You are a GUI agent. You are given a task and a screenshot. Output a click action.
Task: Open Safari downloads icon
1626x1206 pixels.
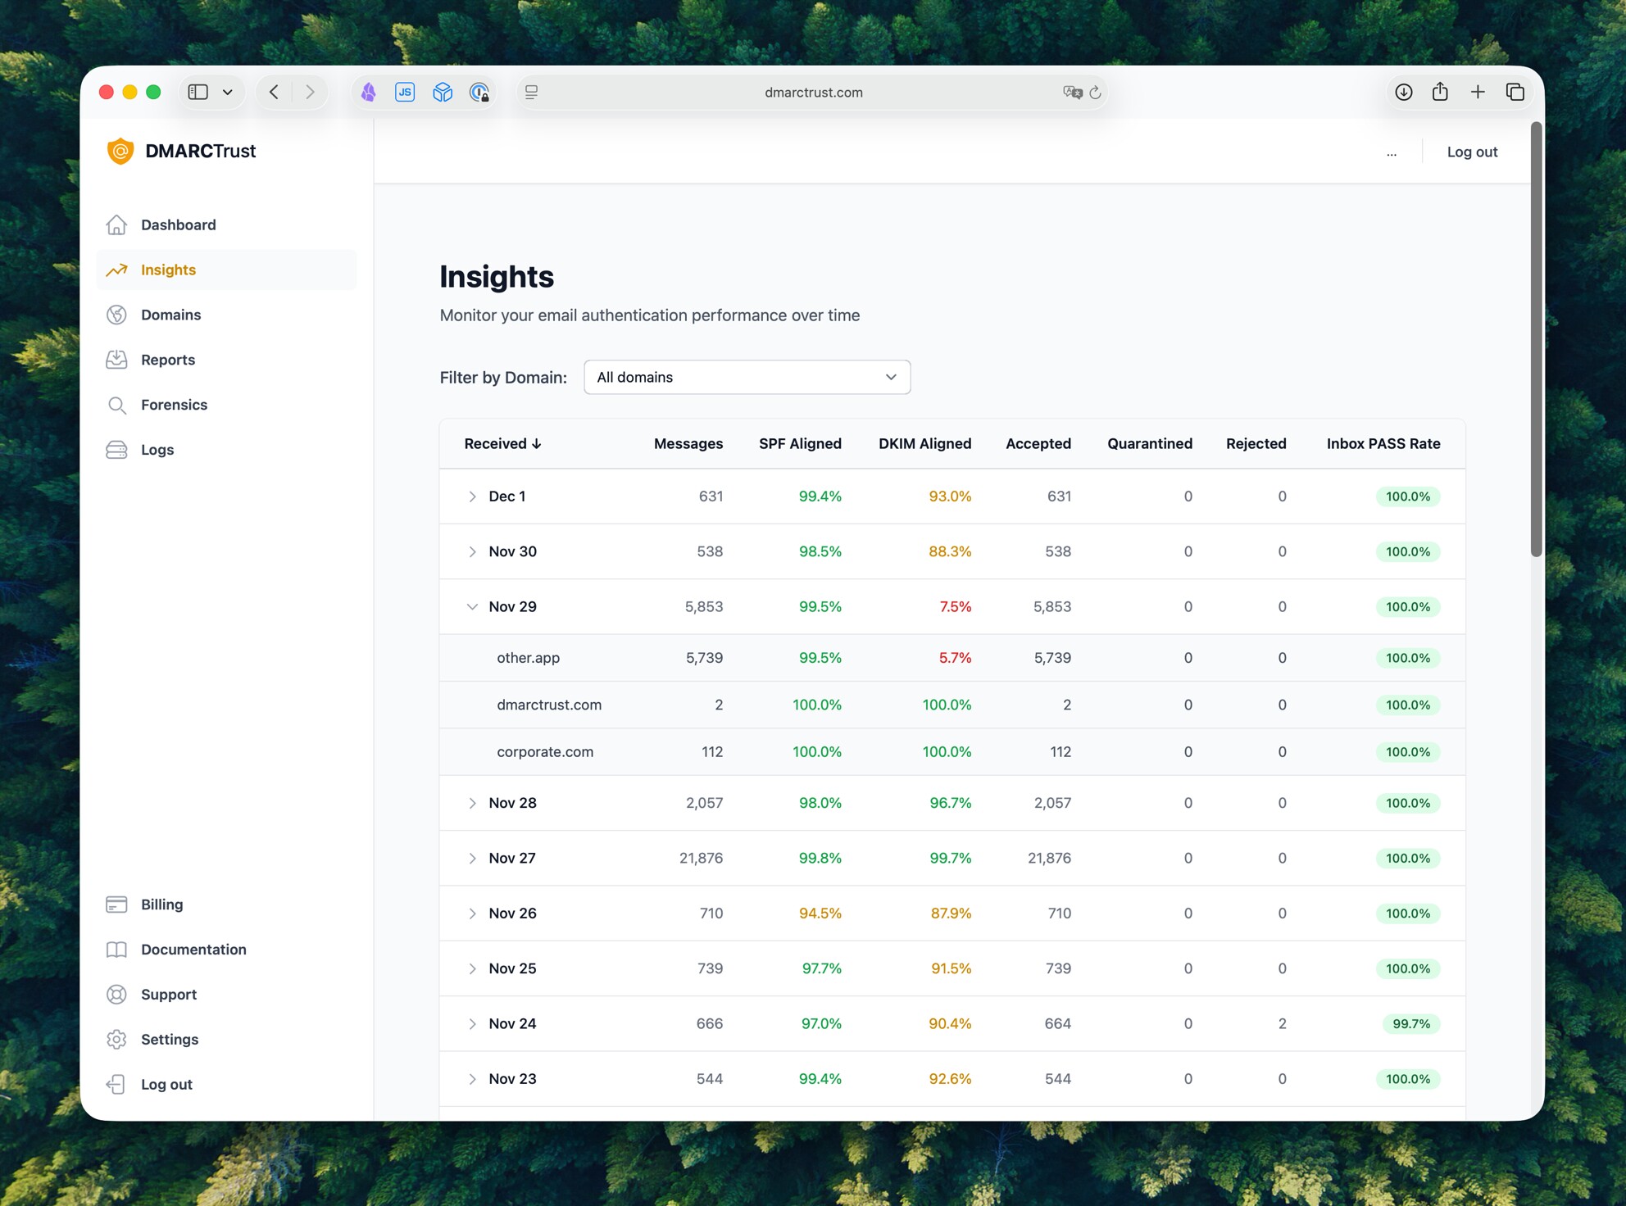1403,93
